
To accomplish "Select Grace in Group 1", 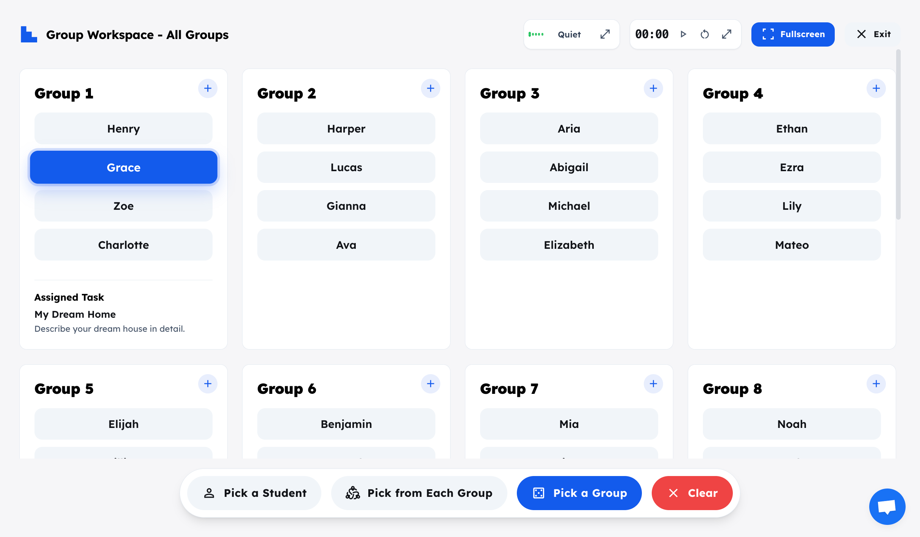I will click(123, 167).
